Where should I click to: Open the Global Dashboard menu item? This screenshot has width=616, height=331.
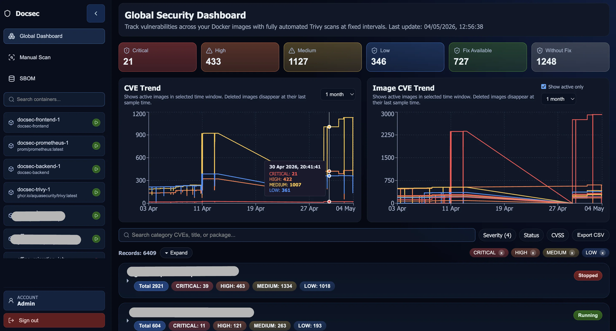pyautogui.click(x=54, y=36)
